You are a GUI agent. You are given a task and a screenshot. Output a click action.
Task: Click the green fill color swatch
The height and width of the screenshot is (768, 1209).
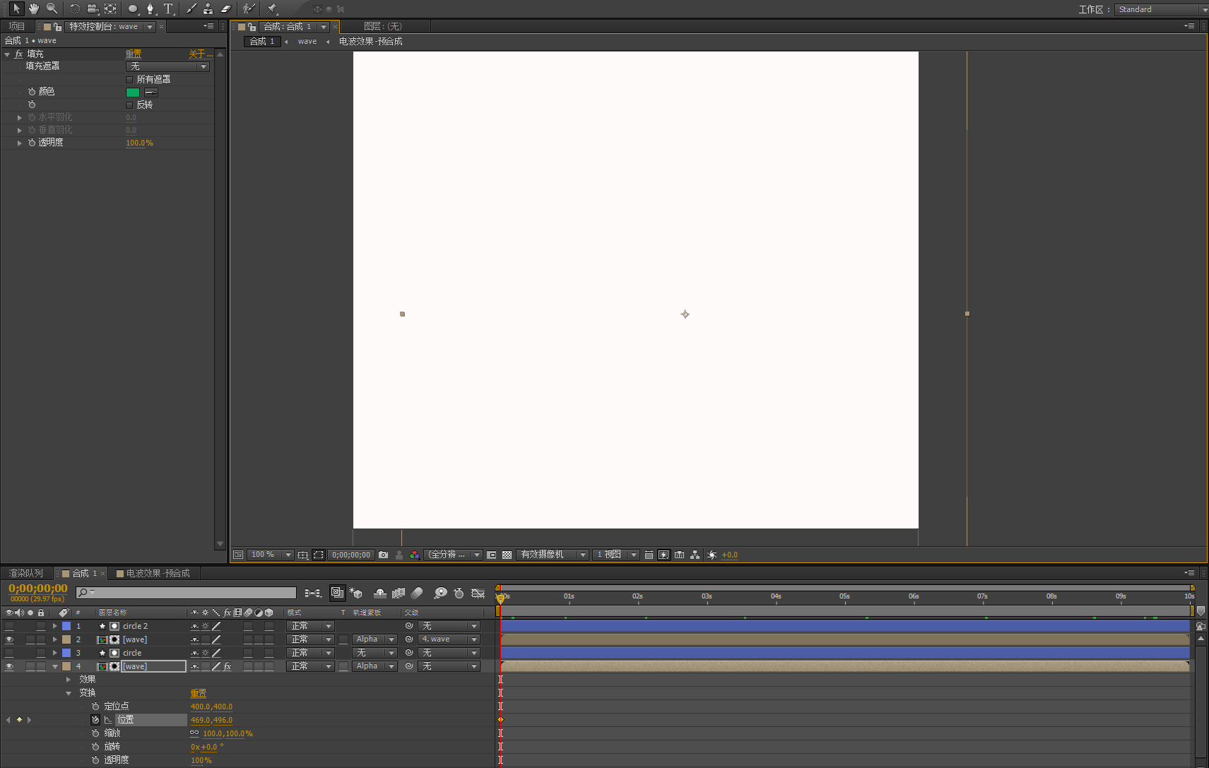[133, 93]
